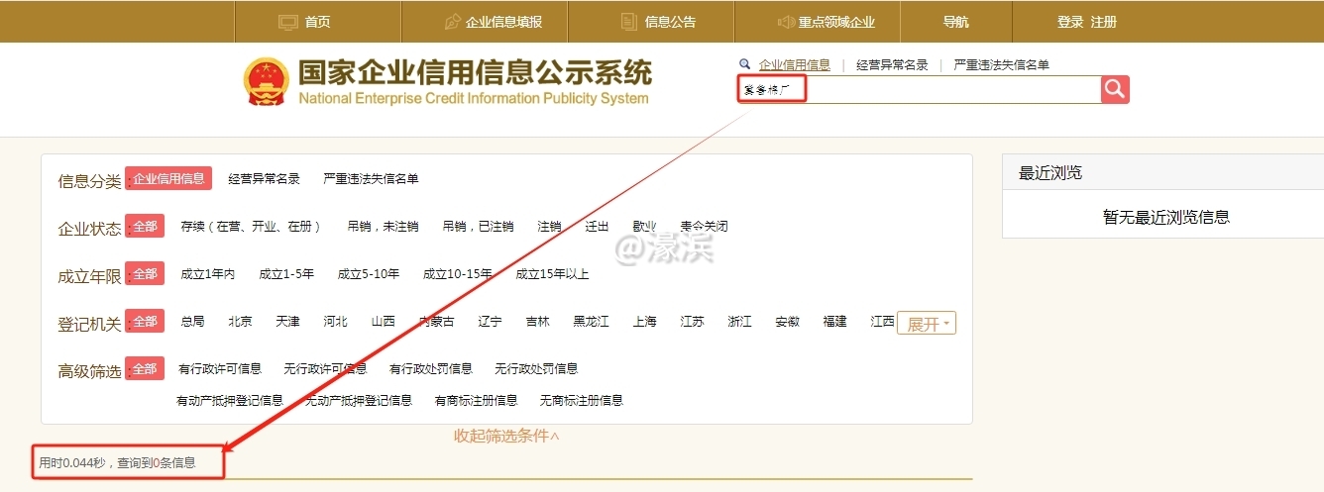
Task: Click the national emblem logo
Action: [x=266, y=82]
